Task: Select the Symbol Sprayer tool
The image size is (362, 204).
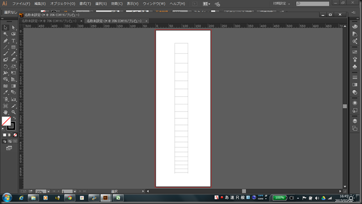Action: tap(6, 100)
